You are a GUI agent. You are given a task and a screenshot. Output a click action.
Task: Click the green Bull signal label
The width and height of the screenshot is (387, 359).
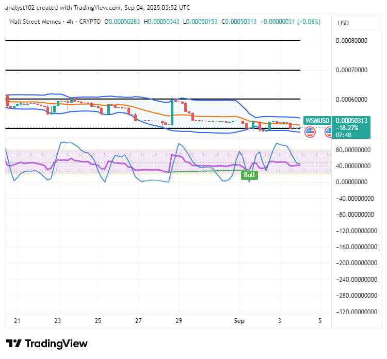click(249, 175)
